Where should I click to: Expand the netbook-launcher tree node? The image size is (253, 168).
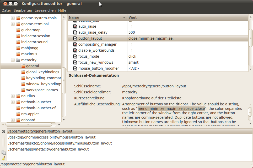tap(13, 102)
